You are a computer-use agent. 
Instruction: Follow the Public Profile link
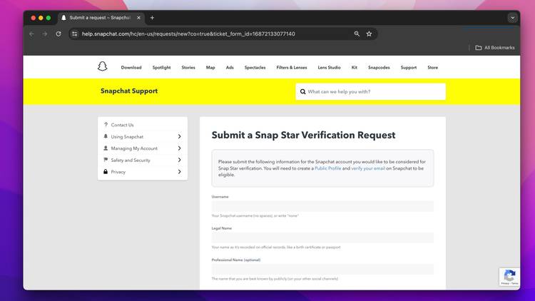pyautogui.click(x=327, y=168)
